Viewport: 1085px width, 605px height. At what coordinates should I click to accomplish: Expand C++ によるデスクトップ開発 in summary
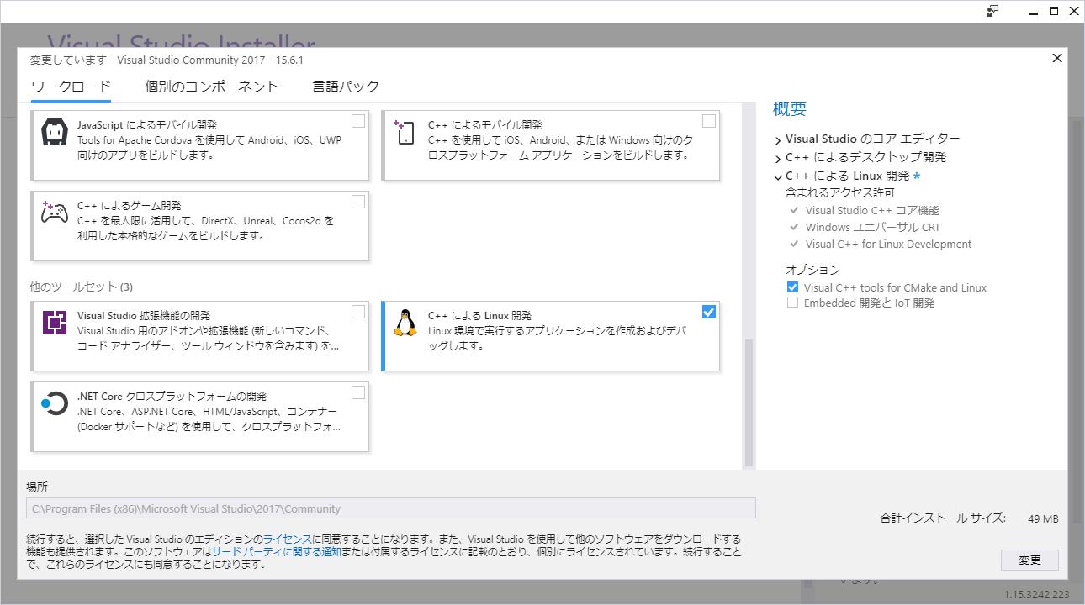pos(778,158)
